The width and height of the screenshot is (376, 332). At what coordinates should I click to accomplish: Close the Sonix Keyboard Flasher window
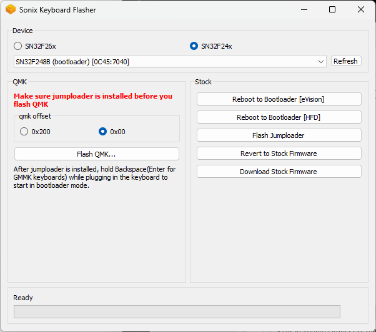click(x=361, y=9)
